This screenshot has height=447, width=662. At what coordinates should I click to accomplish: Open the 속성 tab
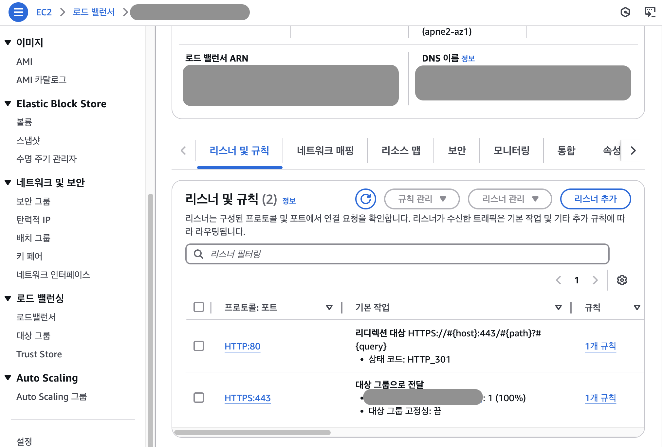(612, 151)
